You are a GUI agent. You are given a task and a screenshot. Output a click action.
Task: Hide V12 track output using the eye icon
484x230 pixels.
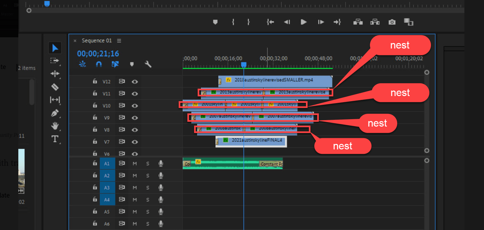(135, 81)
